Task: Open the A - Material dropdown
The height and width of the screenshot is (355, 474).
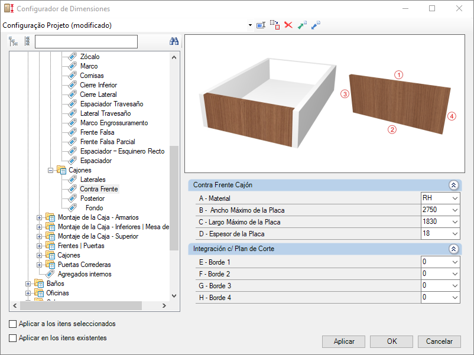Action: click(x=454, y=198)
